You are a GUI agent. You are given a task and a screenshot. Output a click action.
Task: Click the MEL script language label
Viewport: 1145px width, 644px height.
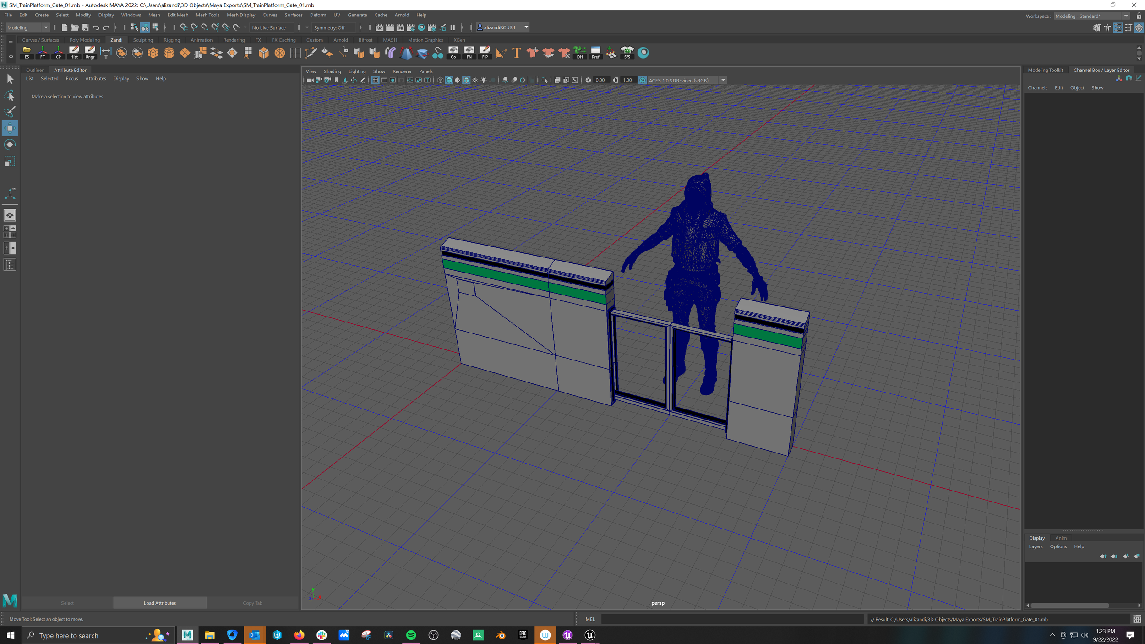point(590,619)
